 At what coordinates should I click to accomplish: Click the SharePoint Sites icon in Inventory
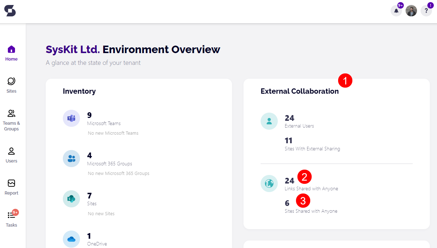click(x=71, y=198)
